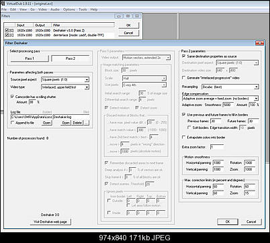Toggle Use previous and future frames checkbox
The height and width of the screenshot is (243, 270).
coord(184,115)
